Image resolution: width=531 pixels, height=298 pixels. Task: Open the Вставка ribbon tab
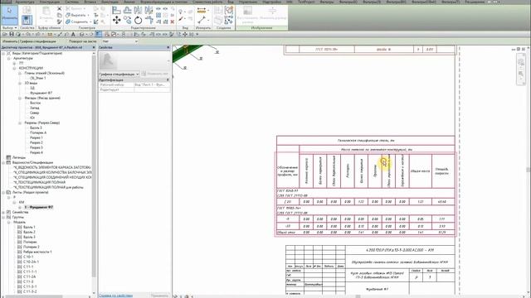pos(90,2)
